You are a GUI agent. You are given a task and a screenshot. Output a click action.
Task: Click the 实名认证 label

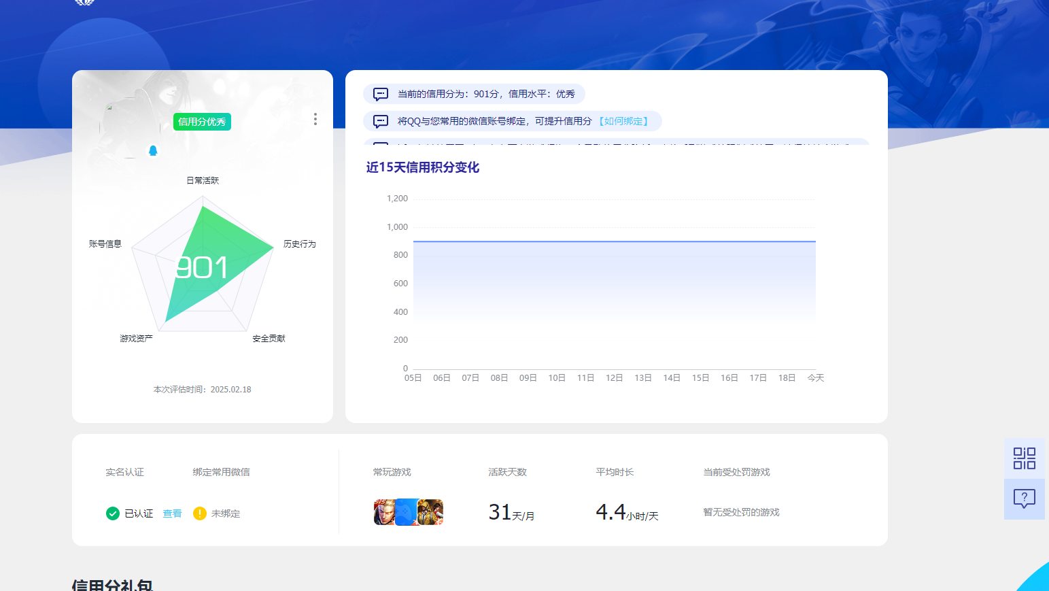(124, 472)
